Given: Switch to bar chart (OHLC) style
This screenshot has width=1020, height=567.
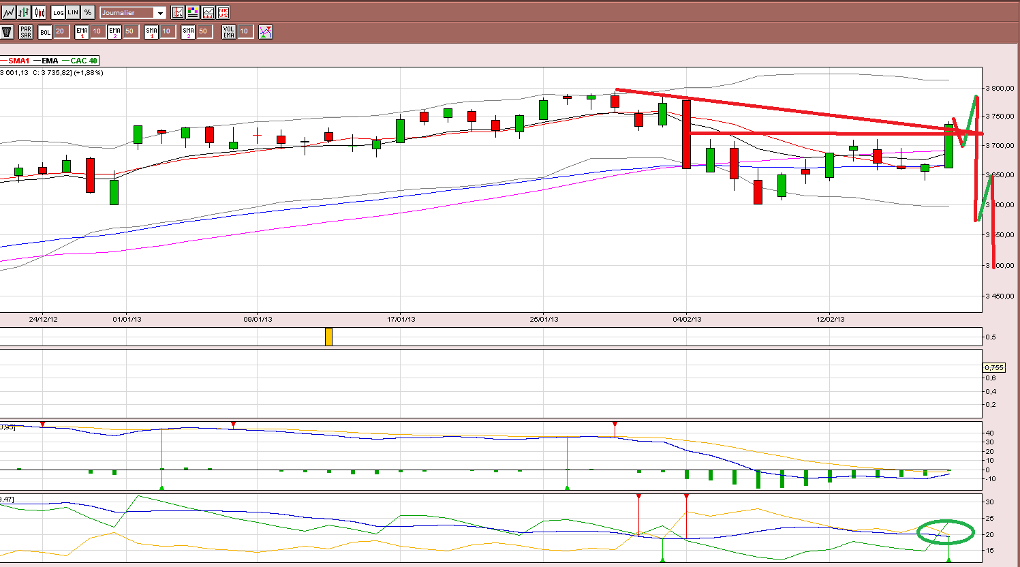Looking at the screenshot, I should pos(24,12).
